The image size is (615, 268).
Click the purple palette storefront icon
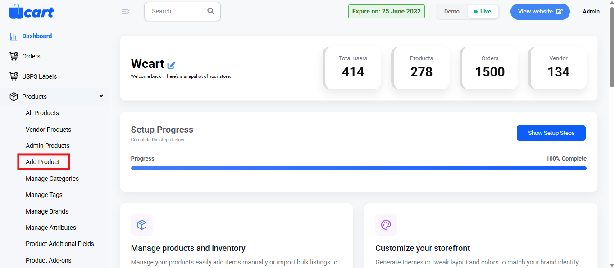click(x=386, y=225)
